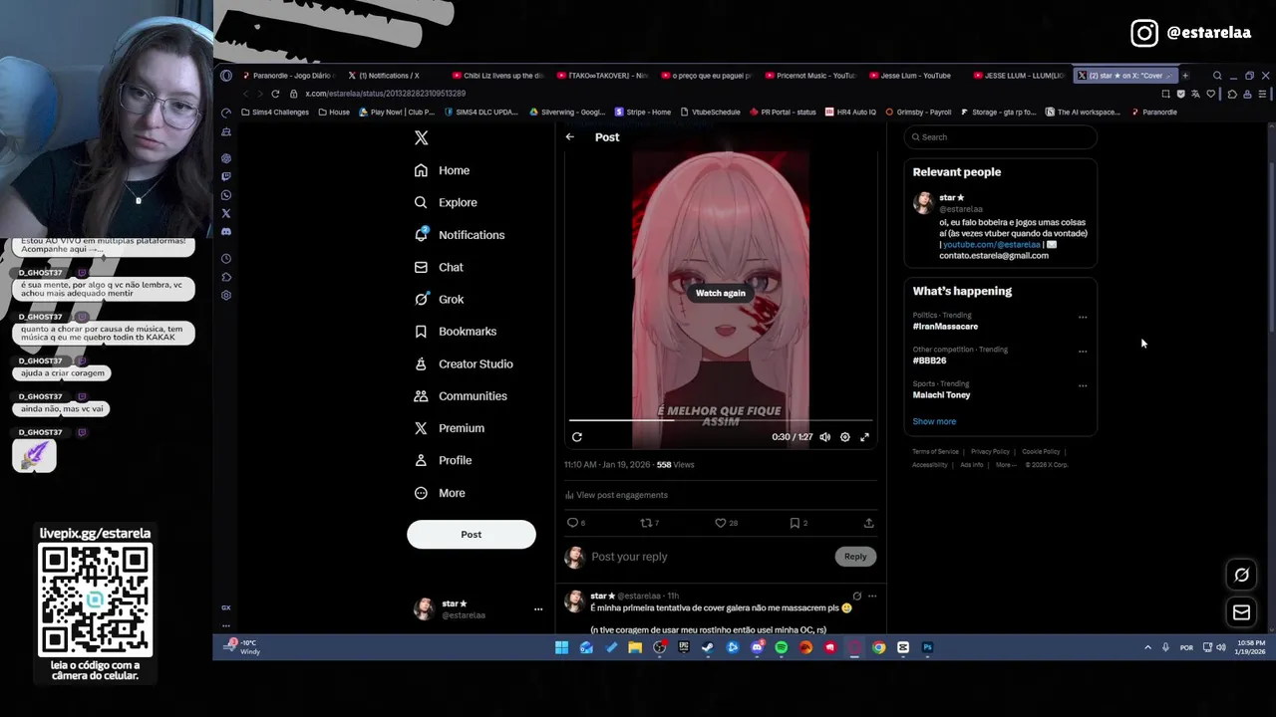Open options for Malachi Toney trend
The image size is (1276, 717).
1083,386
